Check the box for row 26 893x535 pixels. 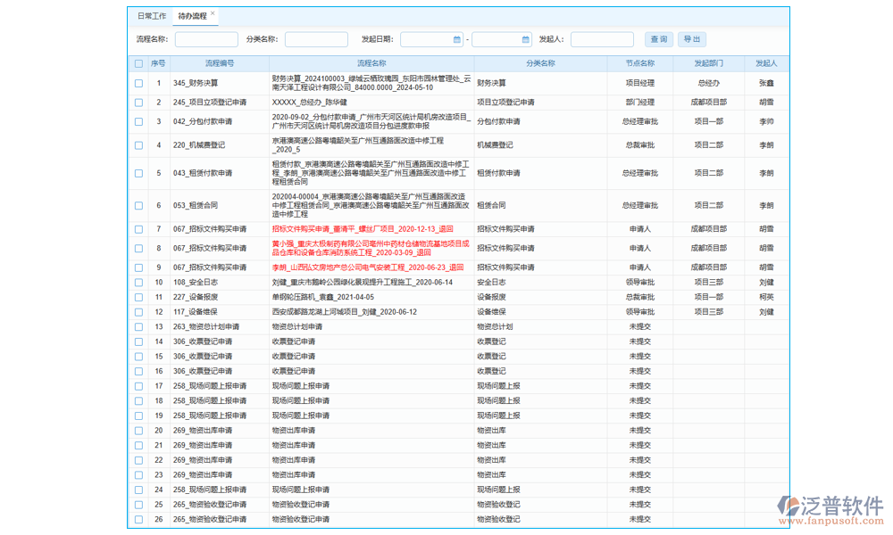point(138,519)
